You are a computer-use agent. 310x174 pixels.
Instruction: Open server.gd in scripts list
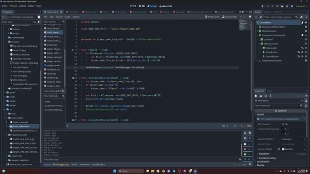click(52, 73)
